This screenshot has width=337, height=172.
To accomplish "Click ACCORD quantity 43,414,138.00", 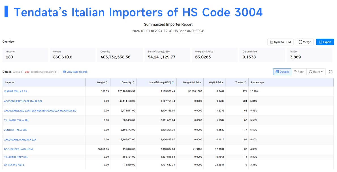I will [x=127, y=101].
